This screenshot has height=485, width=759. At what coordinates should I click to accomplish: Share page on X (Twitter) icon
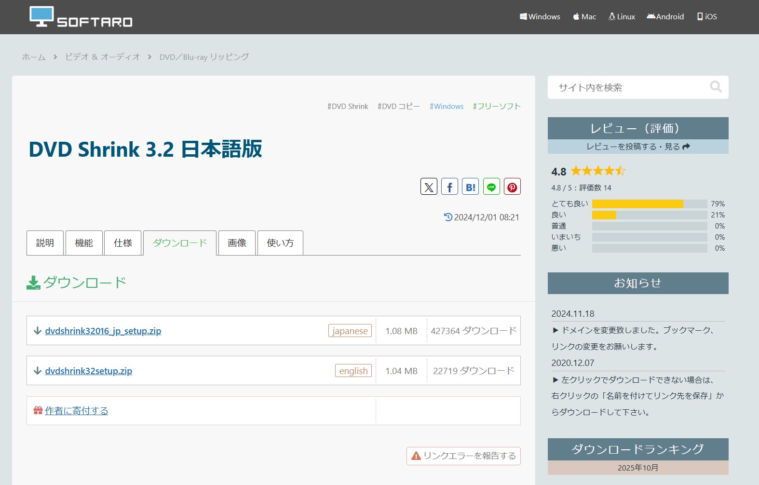[429, 187]
